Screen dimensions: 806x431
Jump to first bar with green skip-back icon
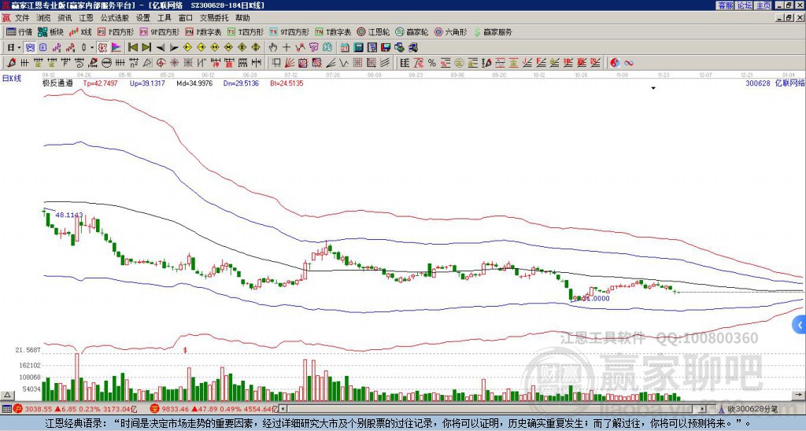(x=132, y=48)
